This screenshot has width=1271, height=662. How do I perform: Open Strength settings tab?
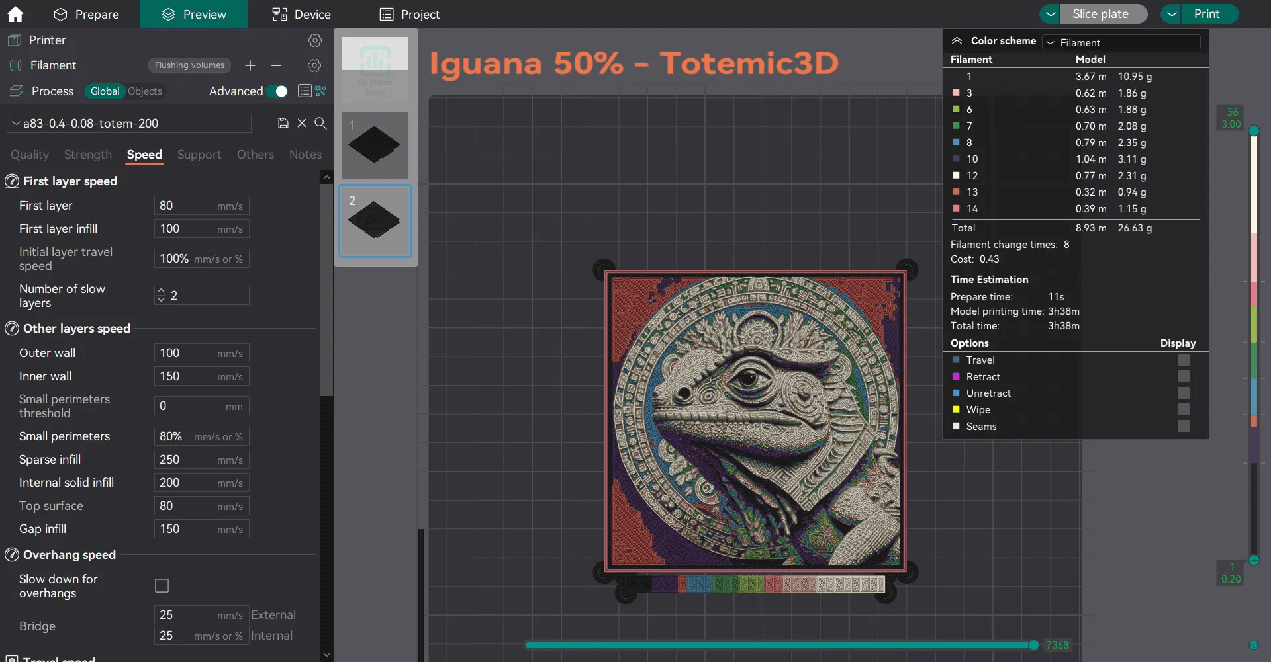click(88, 154)
